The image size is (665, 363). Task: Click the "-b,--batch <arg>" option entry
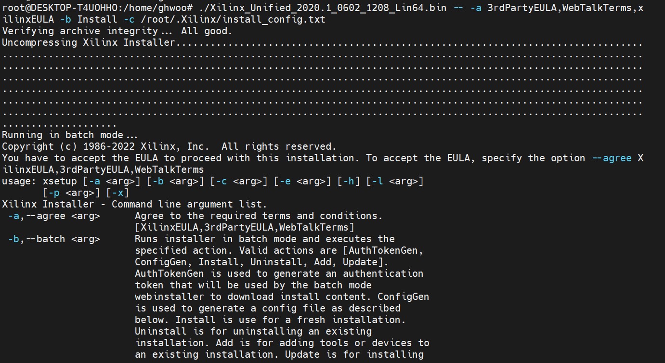pos(54,239)
